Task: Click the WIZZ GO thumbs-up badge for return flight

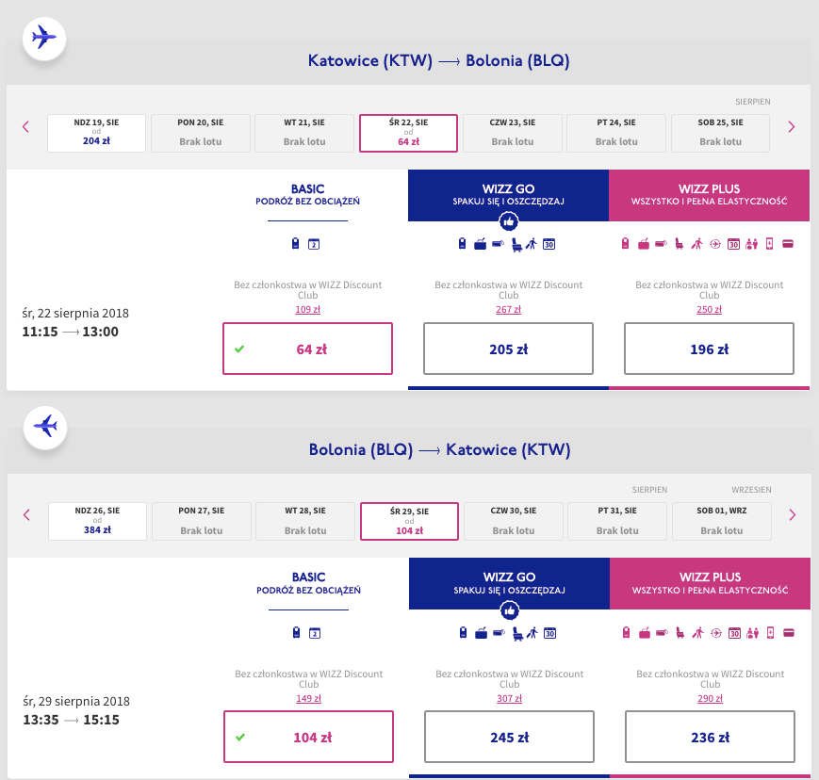Action: (x=509, y=609)
